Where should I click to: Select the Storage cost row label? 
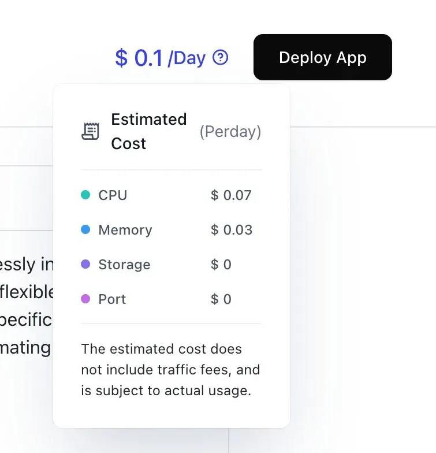(124, 265)
